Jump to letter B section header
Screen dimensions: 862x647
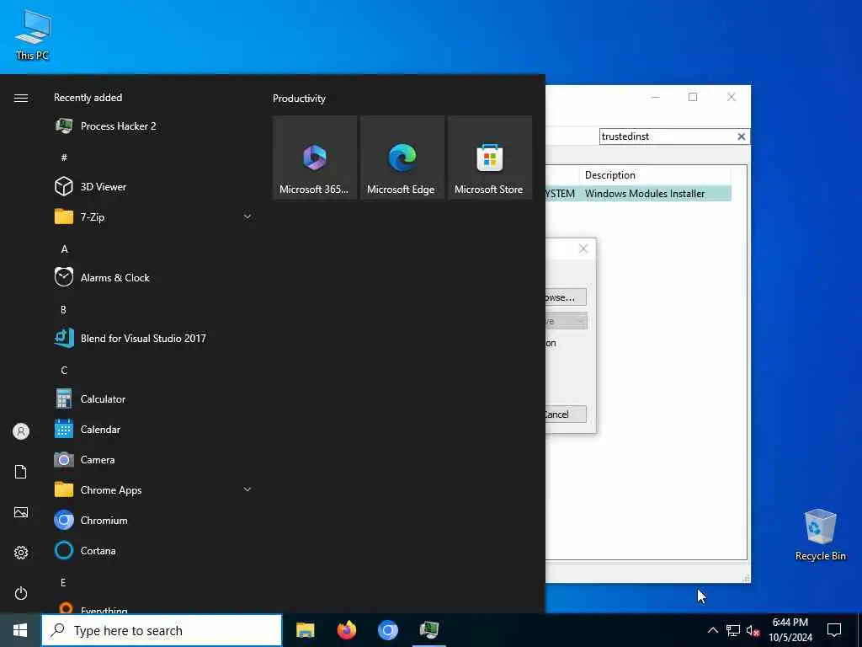pos(63,310)
